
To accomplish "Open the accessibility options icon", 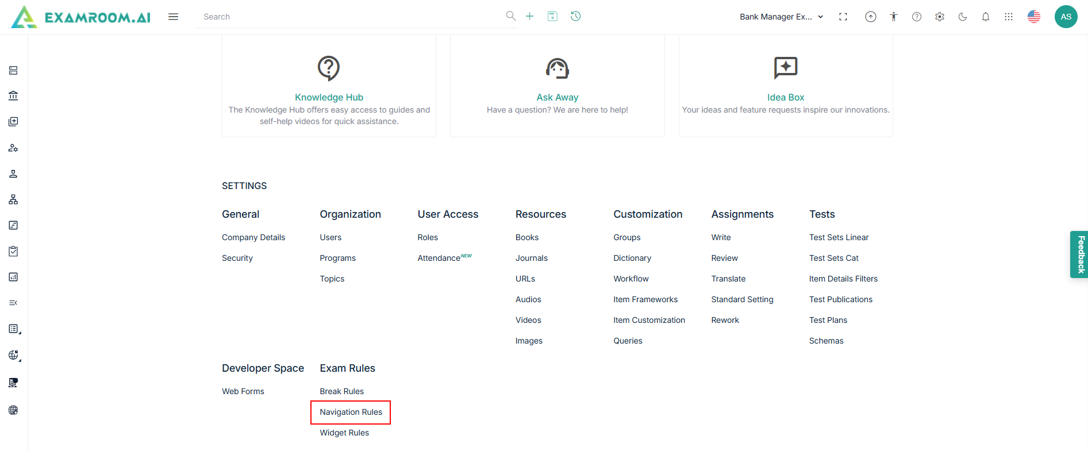I will point(894,17).
